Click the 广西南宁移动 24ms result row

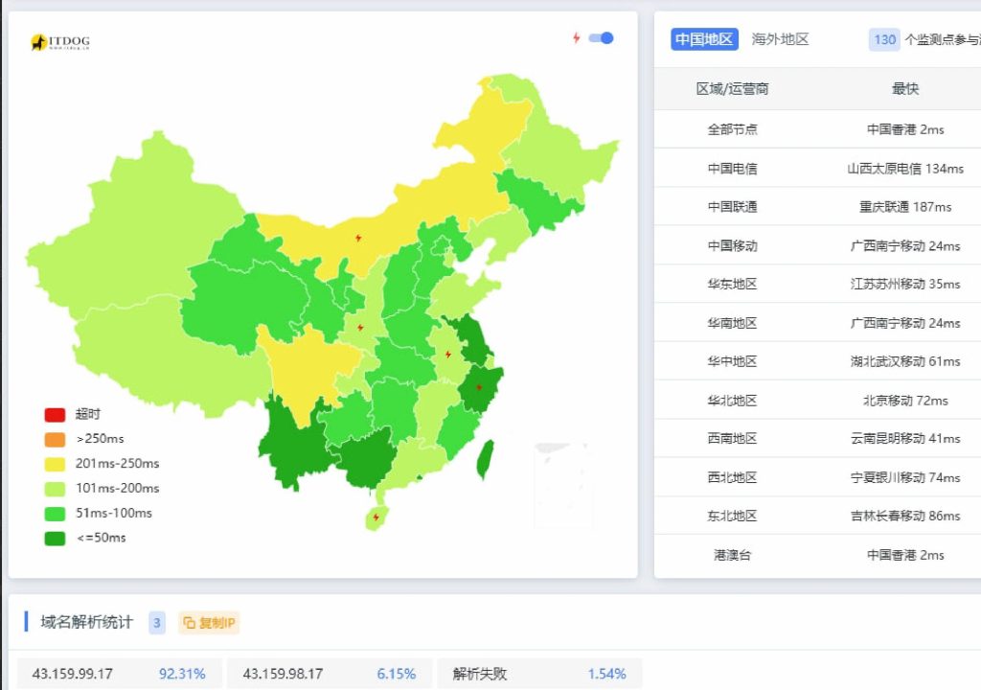point(903,245)
